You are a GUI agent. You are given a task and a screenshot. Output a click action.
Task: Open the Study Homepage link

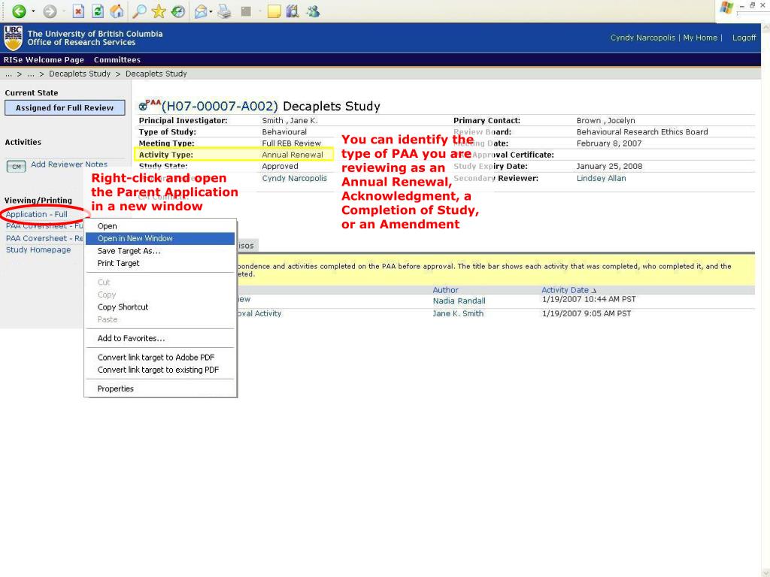point(38,249)
